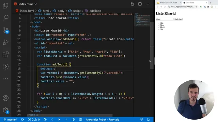Viewport: 218px width, 122px height.
Task: Click the Havij list item in browser
Action: pos(162,27)
